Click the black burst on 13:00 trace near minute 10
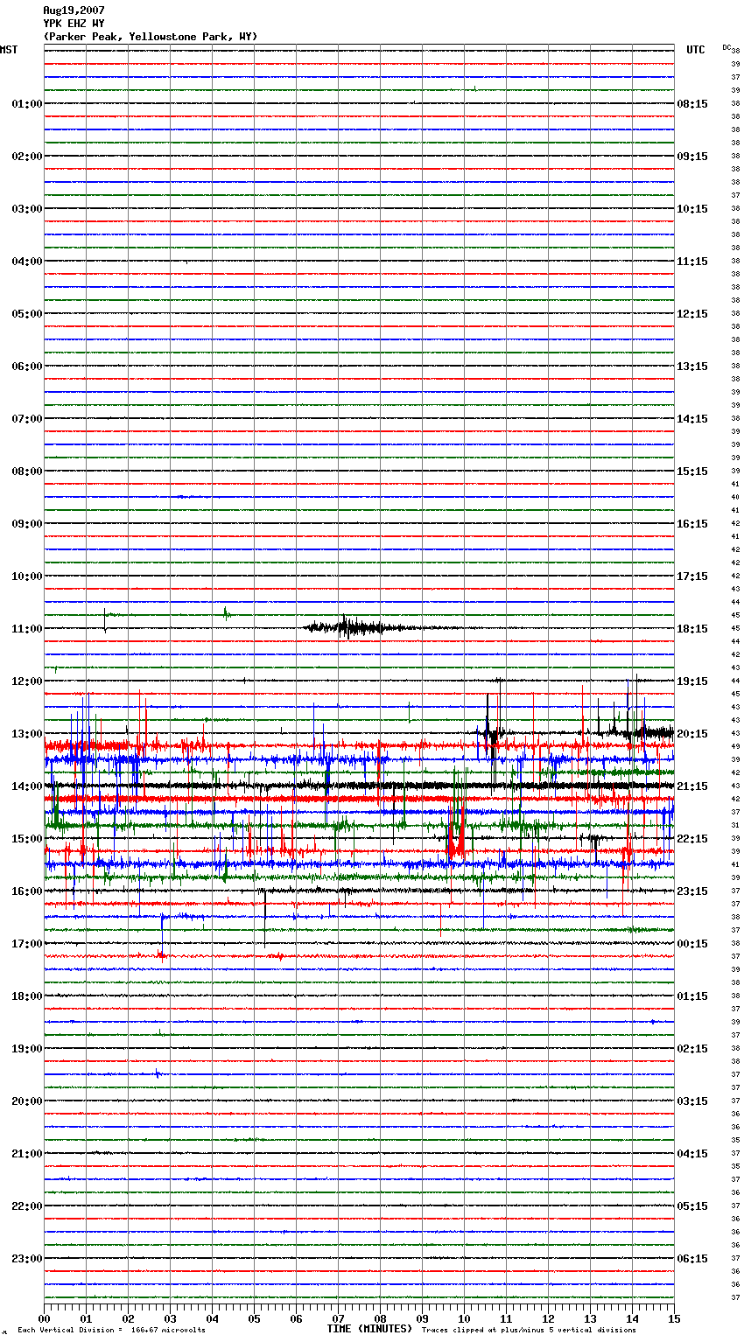 [492, 733]
